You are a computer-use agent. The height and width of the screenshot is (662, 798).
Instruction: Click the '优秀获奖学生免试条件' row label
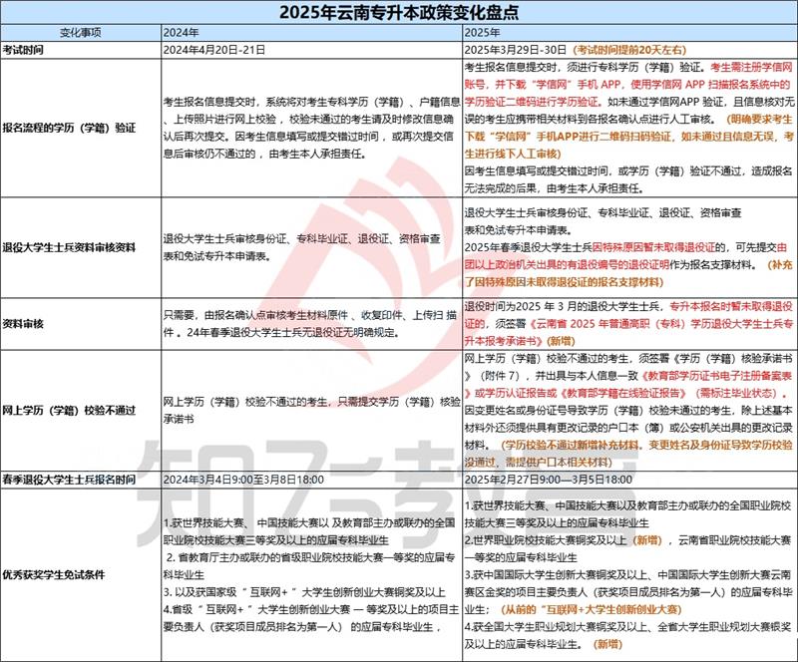point(54,575)
